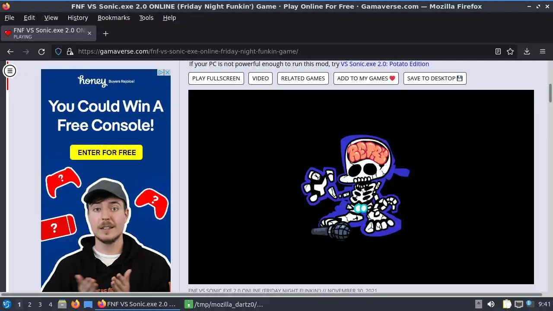This screenshot has width=553, height=311.
Task: Click the VIDEO button
Action: (x=261, y=78)
